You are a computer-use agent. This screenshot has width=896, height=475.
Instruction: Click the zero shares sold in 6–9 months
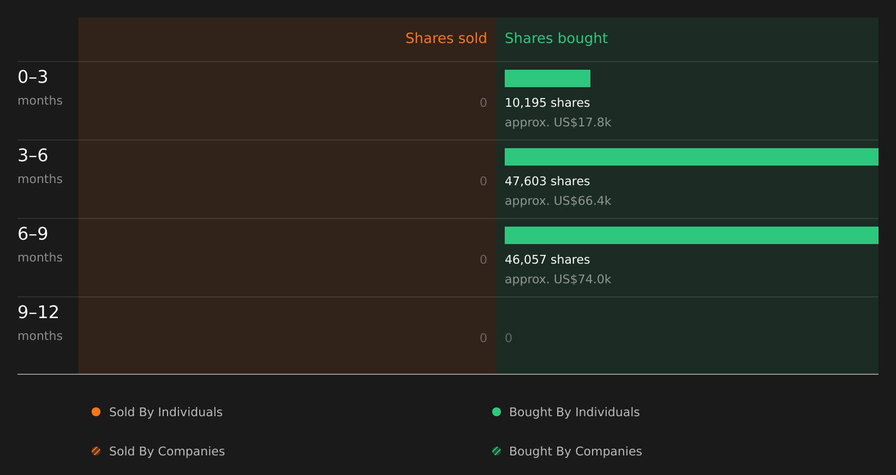tap(483, 260)
